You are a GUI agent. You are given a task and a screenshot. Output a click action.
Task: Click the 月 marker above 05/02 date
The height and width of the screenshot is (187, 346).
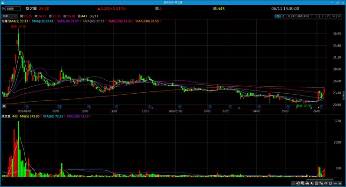[288, 107]
